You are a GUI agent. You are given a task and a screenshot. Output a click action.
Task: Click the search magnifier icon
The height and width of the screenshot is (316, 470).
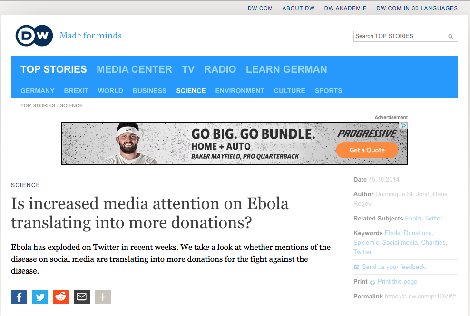pos(450,37)
